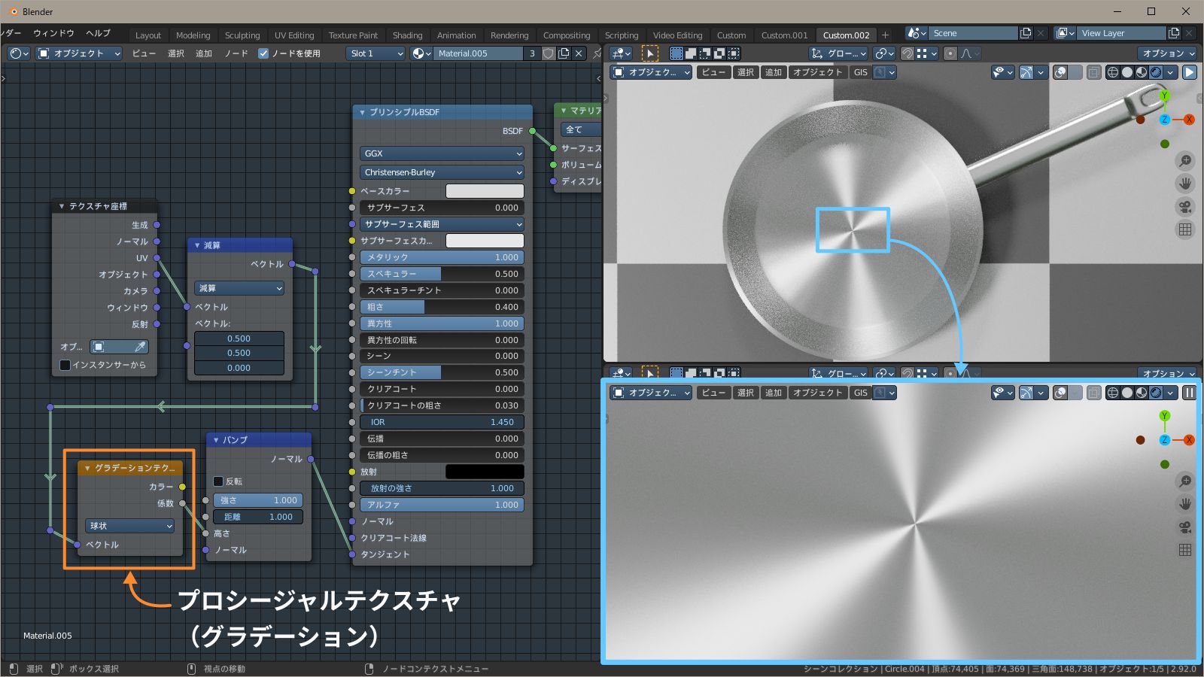This screenshot has width=1204, height=677.
Task: Open the GGX distribution dropdown
Action: [441, 153]
